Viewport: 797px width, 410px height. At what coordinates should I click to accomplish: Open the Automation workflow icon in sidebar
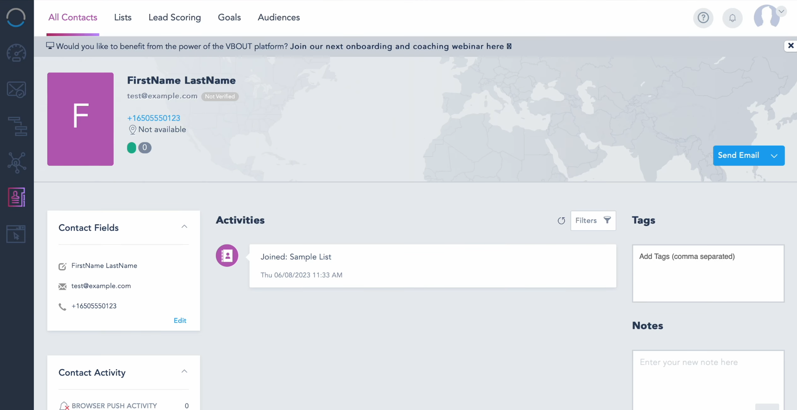pyautogui.click(x=17, y=126)
